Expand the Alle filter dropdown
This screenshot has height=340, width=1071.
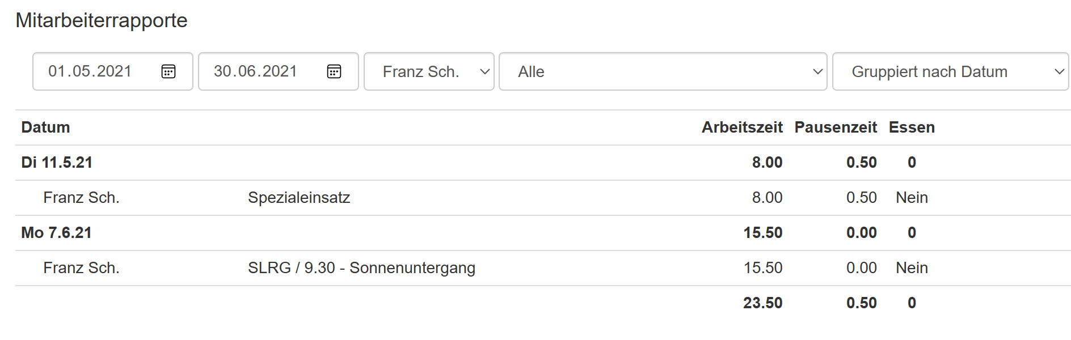tap(663, 71)
